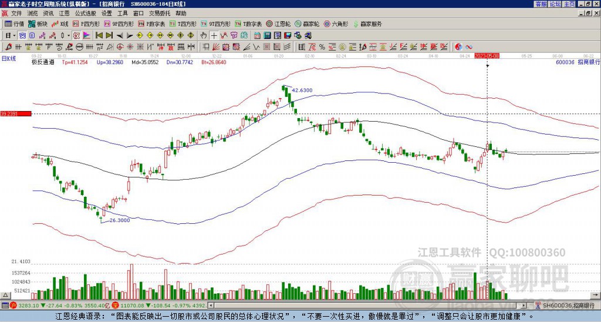
Task: Click the Tp=41.1254 indicator value
Action: (75, 62)
